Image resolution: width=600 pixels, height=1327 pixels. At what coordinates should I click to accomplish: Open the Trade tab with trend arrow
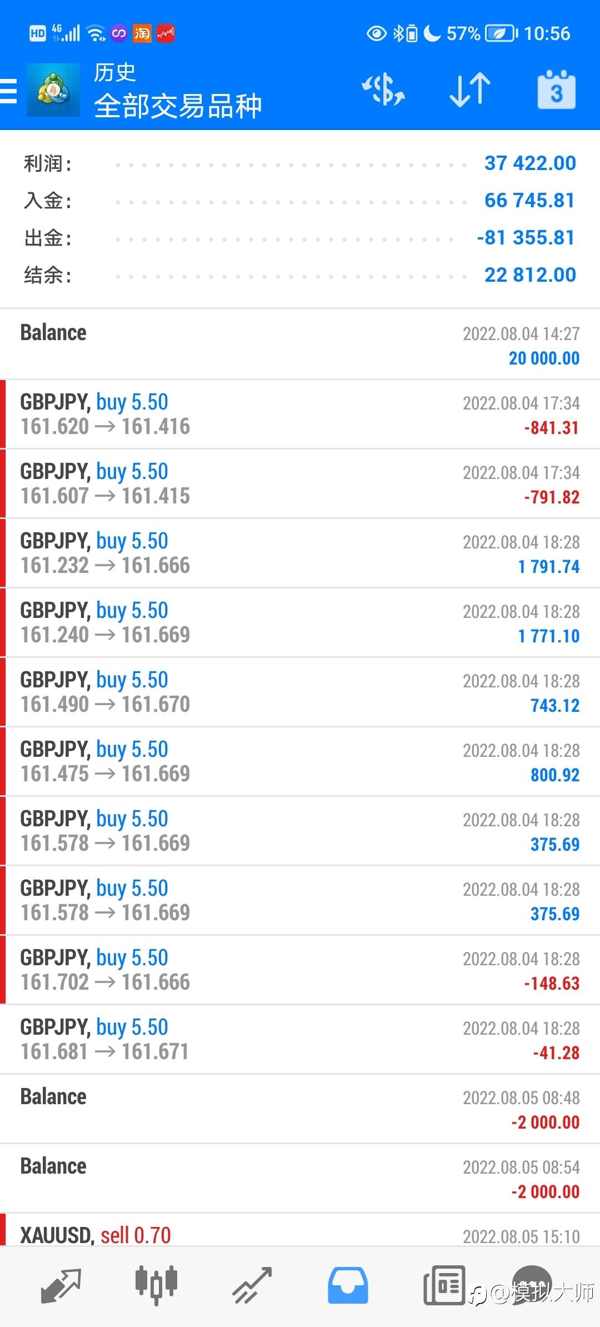tap(252, 1286)
